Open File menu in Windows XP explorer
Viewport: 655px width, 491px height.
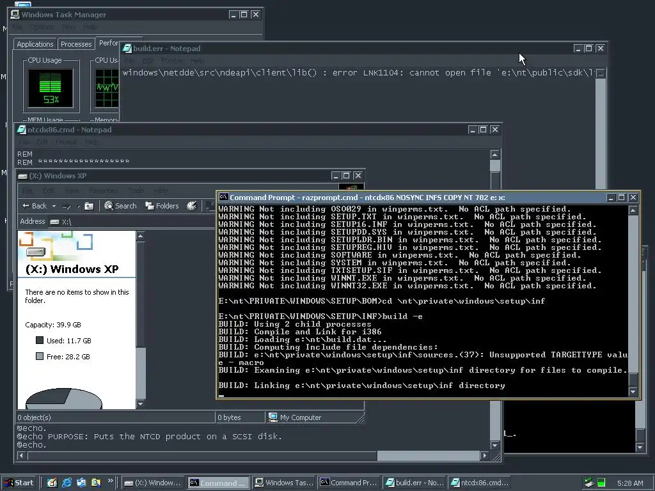click(28, 191)
